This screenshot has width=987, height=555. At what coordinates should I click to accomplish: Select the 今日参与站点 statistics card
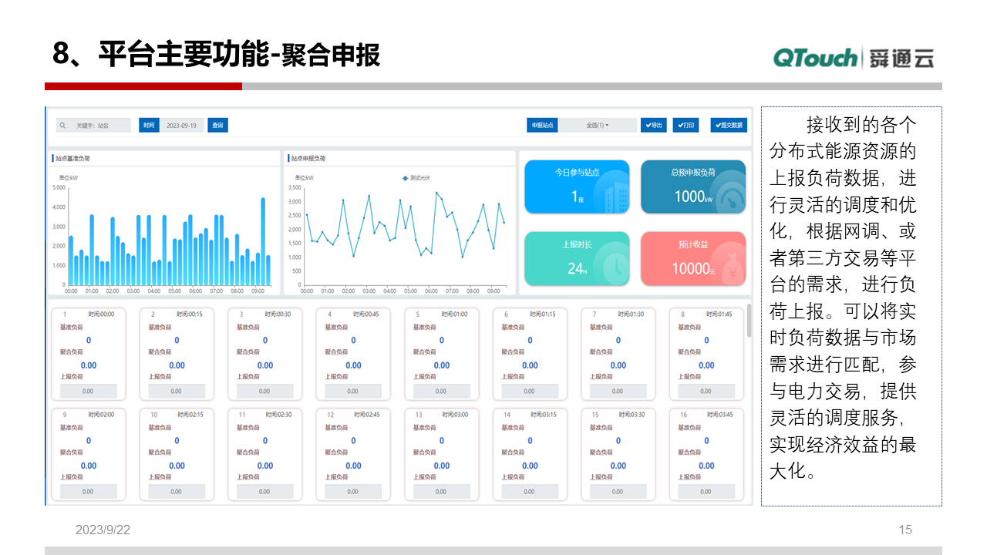click(577, 187)
